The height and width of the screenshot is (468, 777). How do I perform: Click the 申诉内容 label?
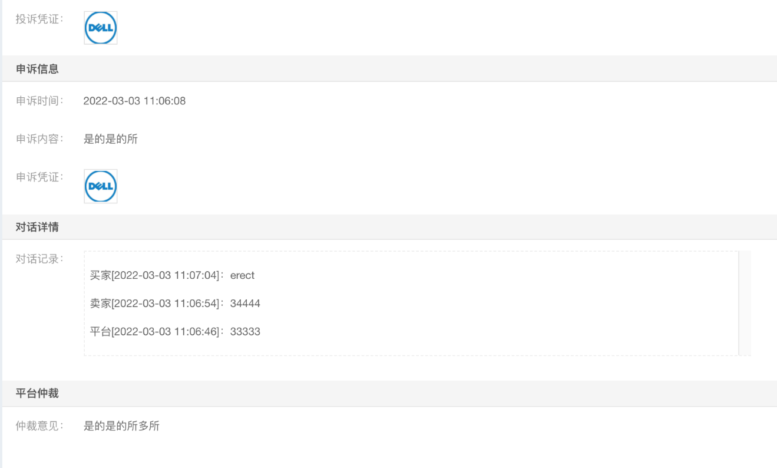39,140
